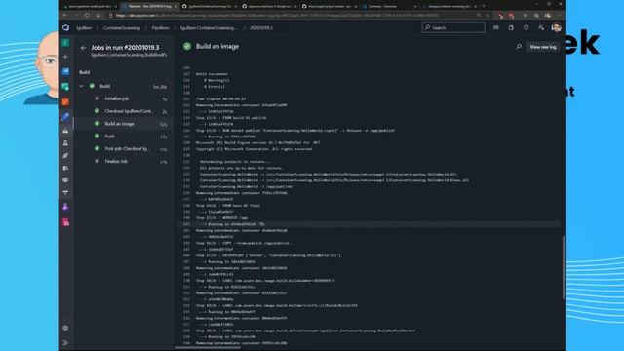
Task: Open the Releases icon in sidebar
Action: click(x=65, y=155)
